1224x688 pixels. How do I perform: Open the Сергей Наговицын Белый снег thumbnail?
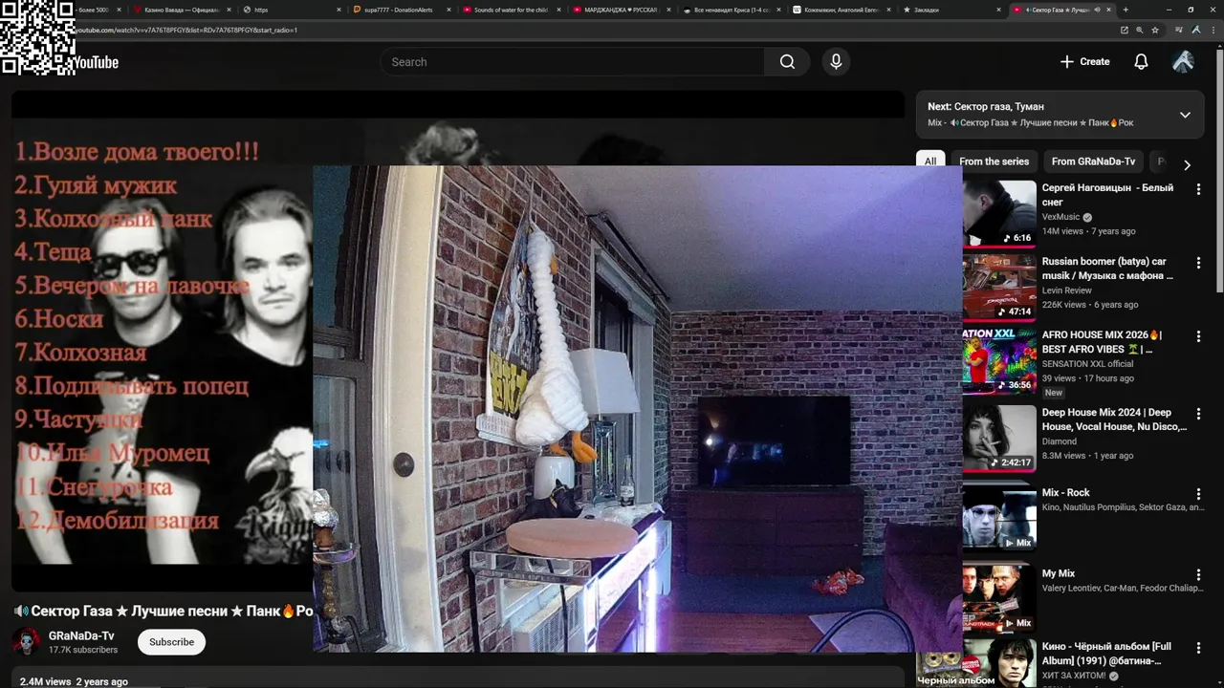999,213
